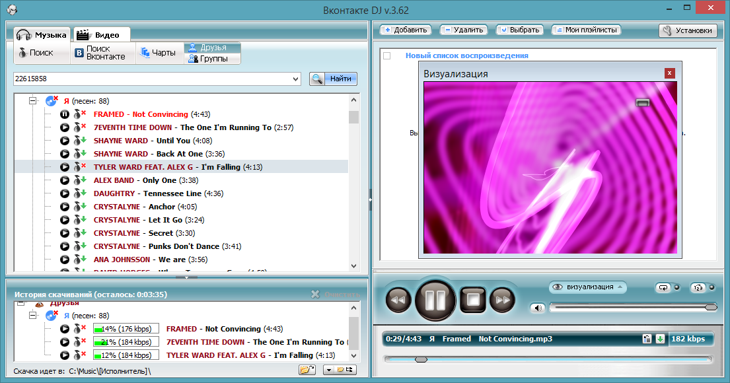Download SHAYNE WARD - Until You

tap(80, 141)
